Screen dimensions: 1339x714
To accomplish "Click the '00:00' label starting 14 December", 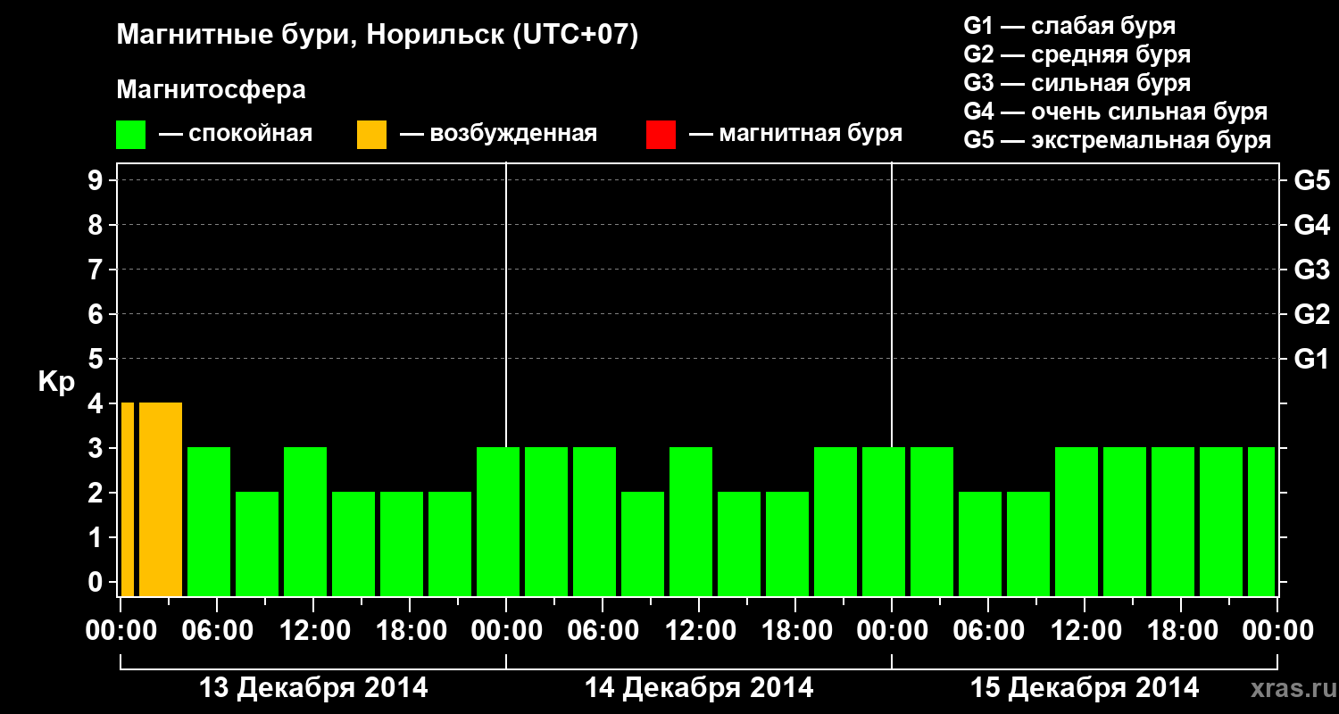I will 506,630.
